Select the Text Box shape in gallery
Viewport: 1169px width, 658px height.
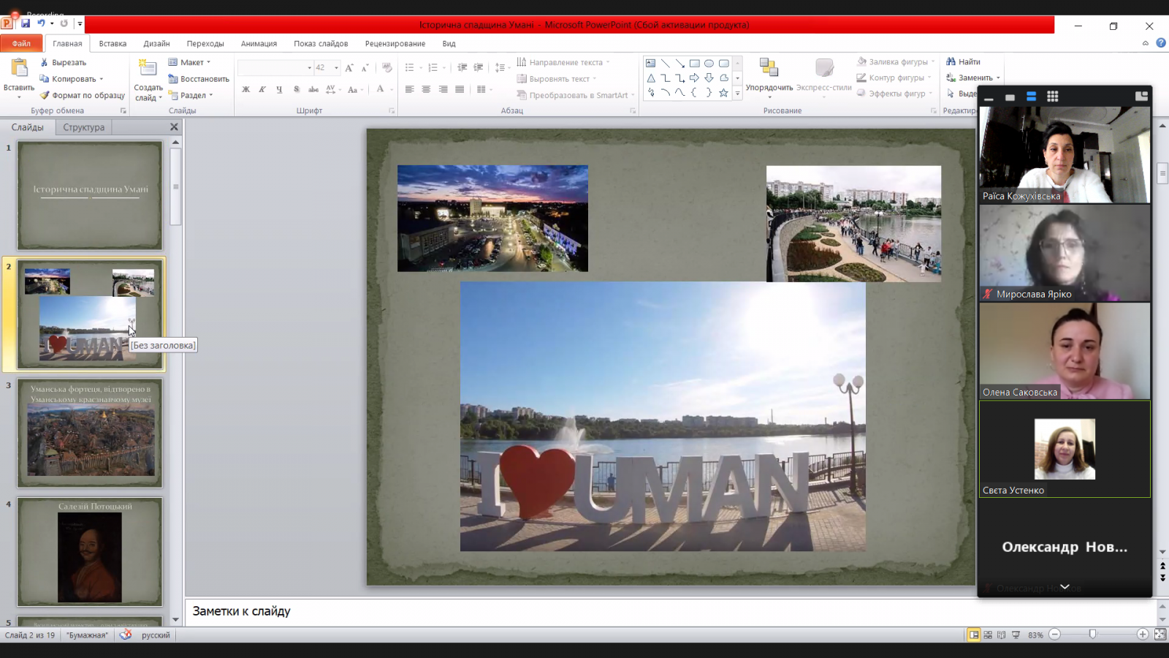(650, 64)
